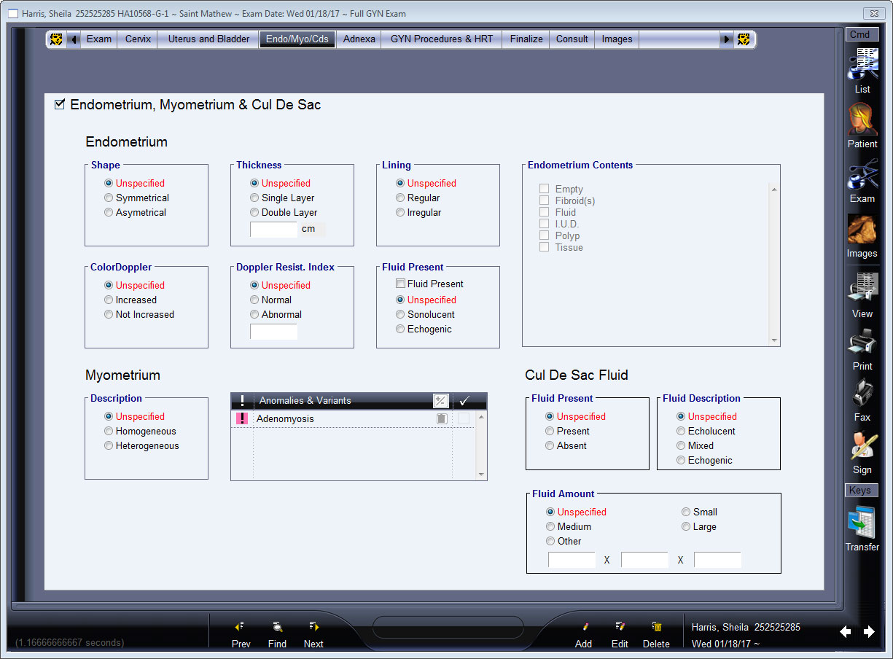893x659 pixels.
Task: Click the Transfer icon in sidebar
Action: click(x=862, y=522)
